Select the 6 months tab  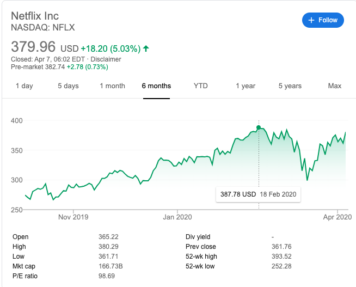156,86
